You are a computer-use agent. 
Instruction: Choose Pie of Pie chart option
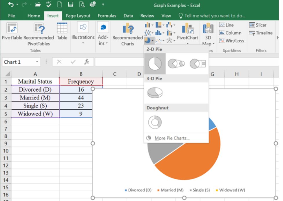(x=176, y=64)
